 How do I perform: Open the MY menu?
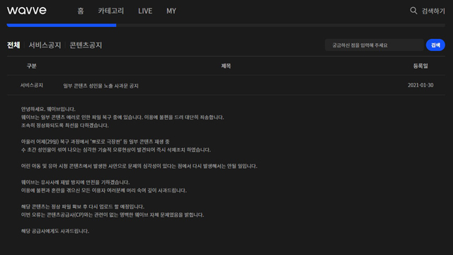(x=171, y=11)
